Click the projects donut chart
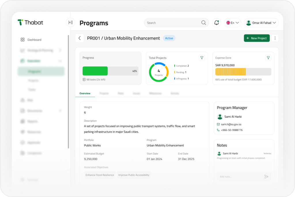The height and width of the screenshot is (197, 295). tap(159, 72)
